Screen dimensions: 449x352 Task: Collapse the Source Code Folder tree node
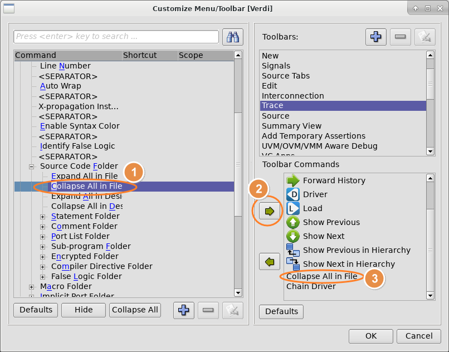coord(32,166)
